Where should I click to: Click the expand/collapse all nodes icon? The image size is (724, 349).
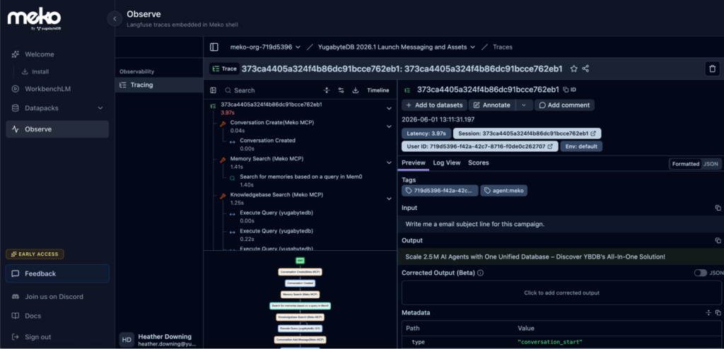point(327,90)
